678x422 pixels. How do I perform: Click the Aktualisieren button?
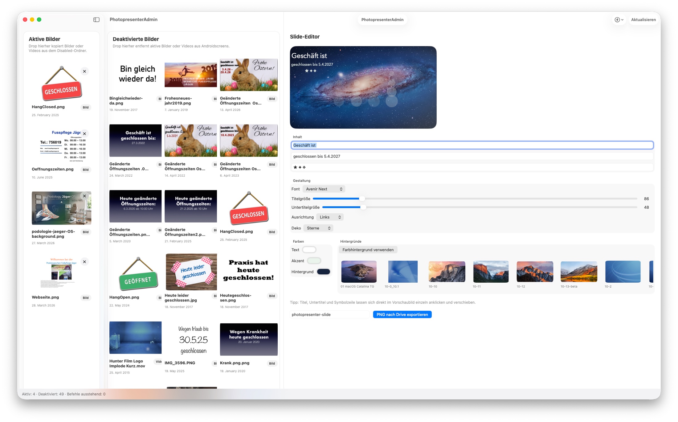click(x=643, y=20)
